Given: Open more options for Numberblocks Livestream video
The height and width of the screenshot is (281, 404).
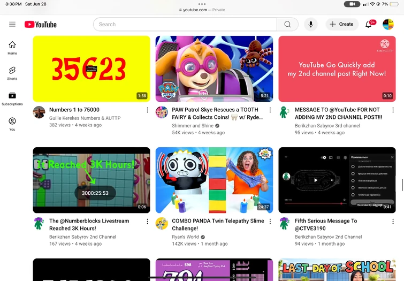Looking at the screenshot, I should coord(147,221).
